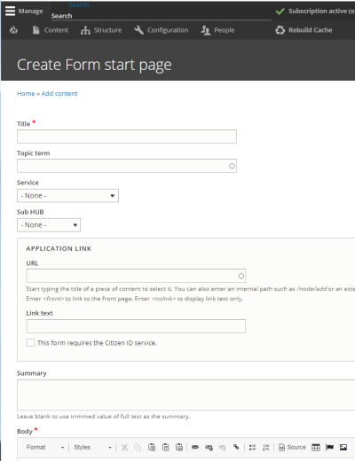Open the editor Format dropdown
The height and width of the screenshot is (461, 355).
coord(45,447)
